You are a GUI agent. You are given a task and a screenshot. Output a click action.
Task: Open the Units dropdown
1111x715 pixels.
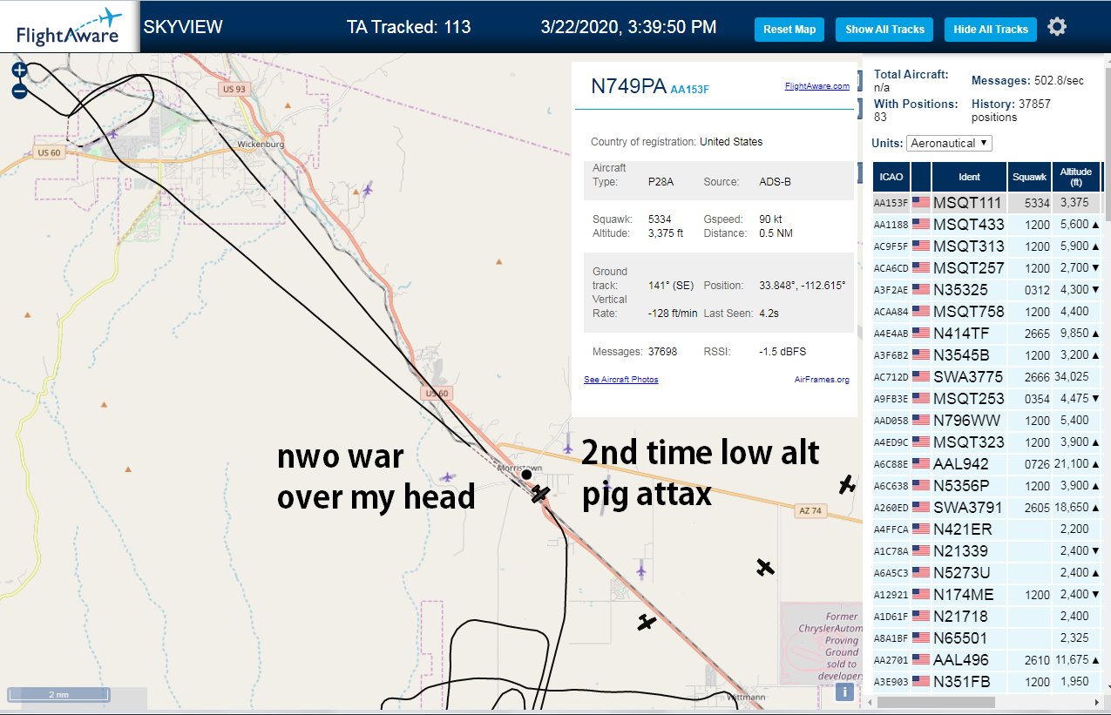pyautogui.click(x=949, y=143)
